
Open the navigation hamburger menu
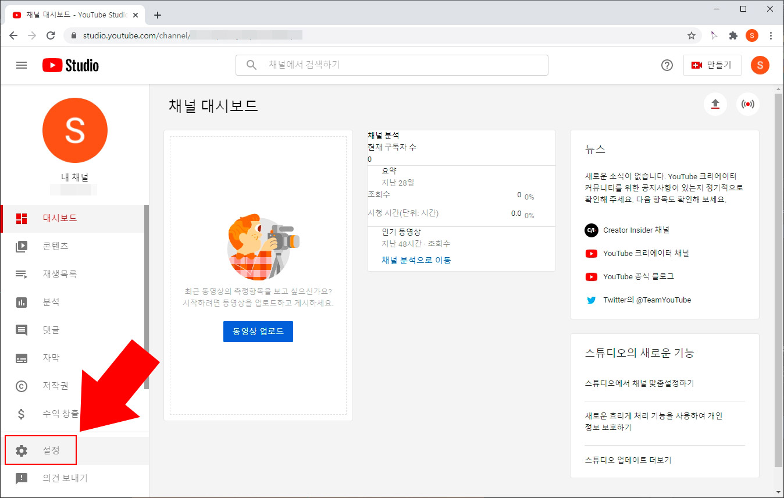22,65
